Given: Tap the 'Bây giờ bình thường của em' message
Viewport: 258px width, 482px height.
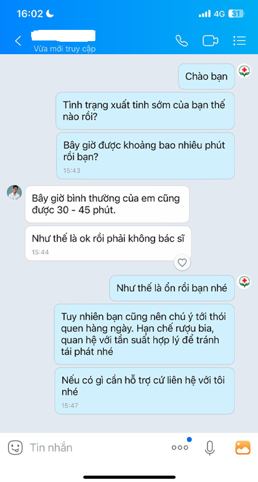Looking at the screenshot, I should point(107,204).
